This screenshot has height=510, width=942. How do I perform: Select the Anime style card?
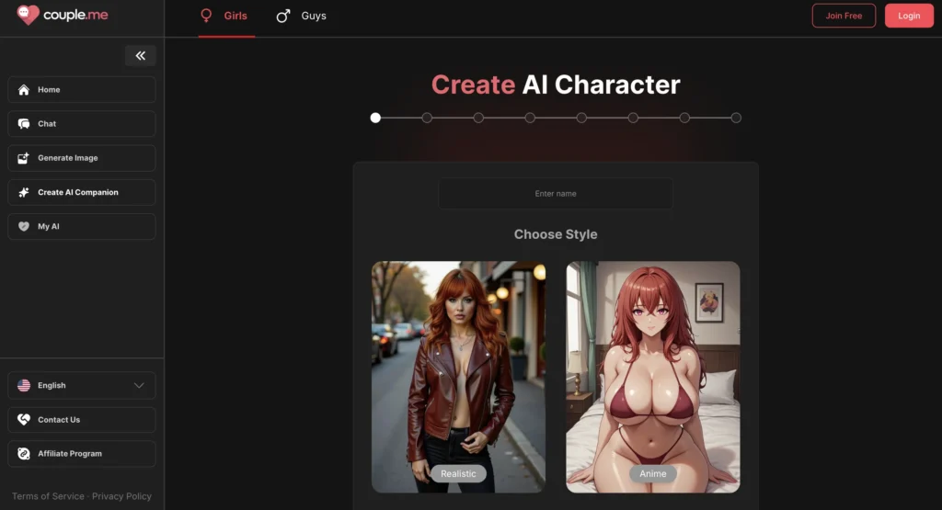(x=653, y=377)
